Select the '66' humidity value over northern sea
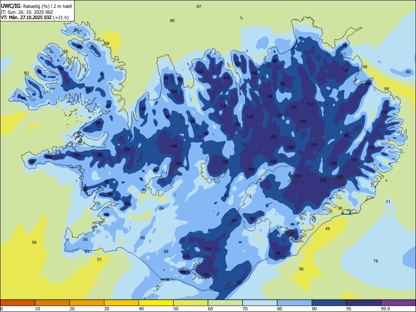The width and height of the screenshot is (416, 312). [172, 20]
